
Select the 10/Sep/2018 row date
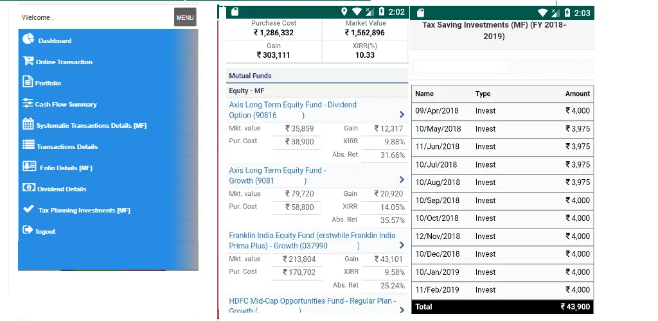coord(437,200)
